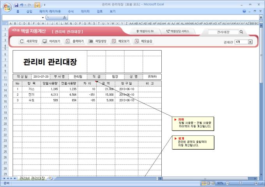Click the zoom slider handle
Screen dimensions: 265x187
(x=240, y=183)
